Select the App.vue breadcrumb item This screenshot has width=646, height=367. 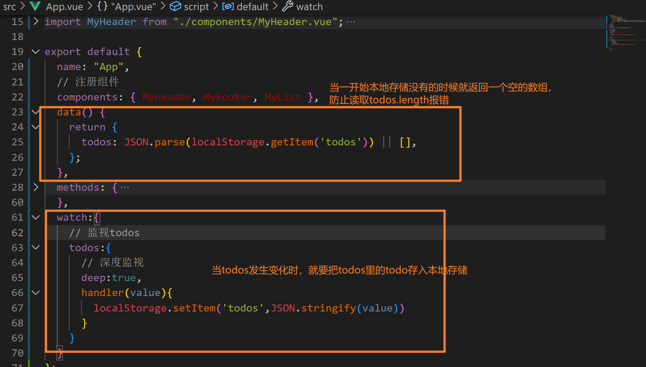[64, 7]
